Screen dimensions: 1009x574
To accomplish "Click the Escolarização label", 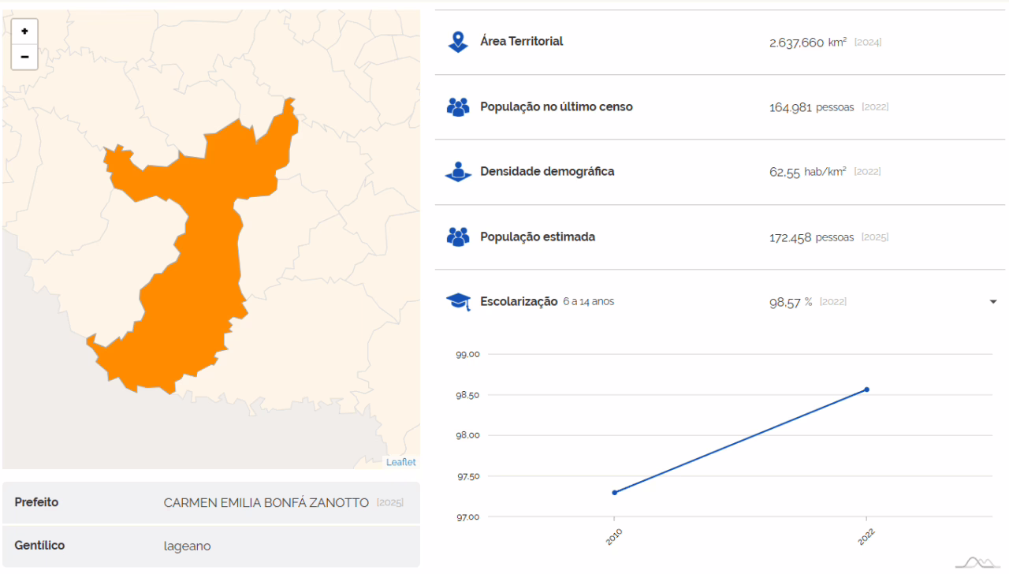I will tap(519, 301).
